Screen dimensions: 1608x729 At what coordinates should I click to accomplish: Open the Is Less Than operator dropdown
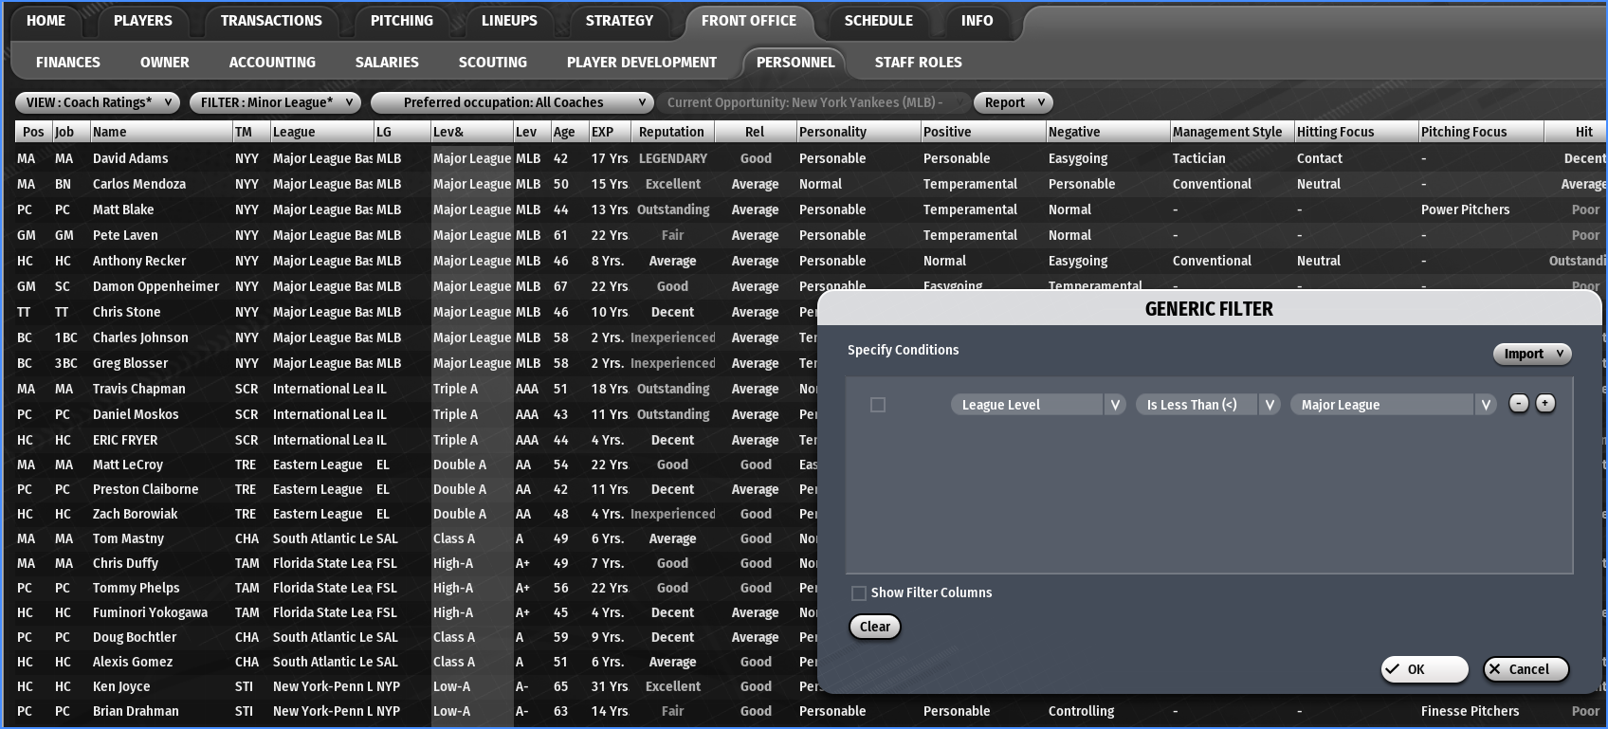coord(1207,405)
